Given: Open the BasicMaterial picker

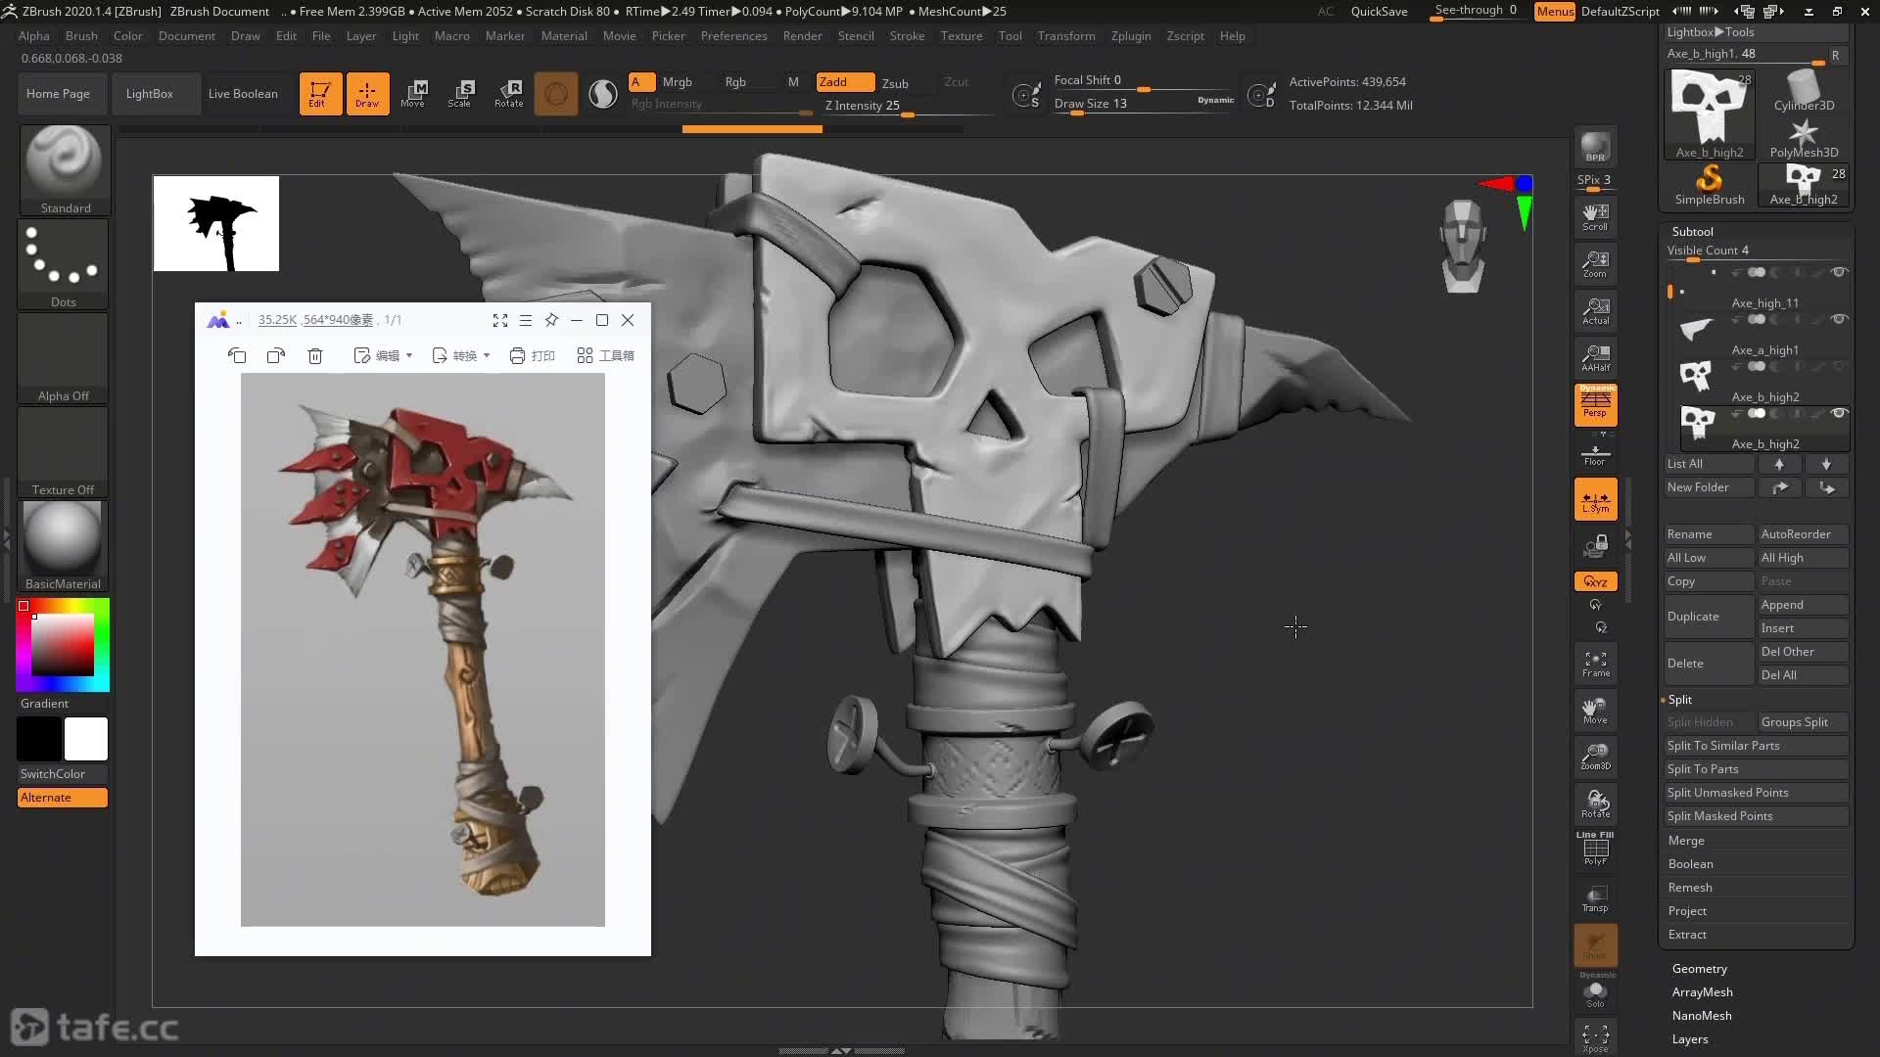Looking at the screenshot, I should [x=64, y=545].
